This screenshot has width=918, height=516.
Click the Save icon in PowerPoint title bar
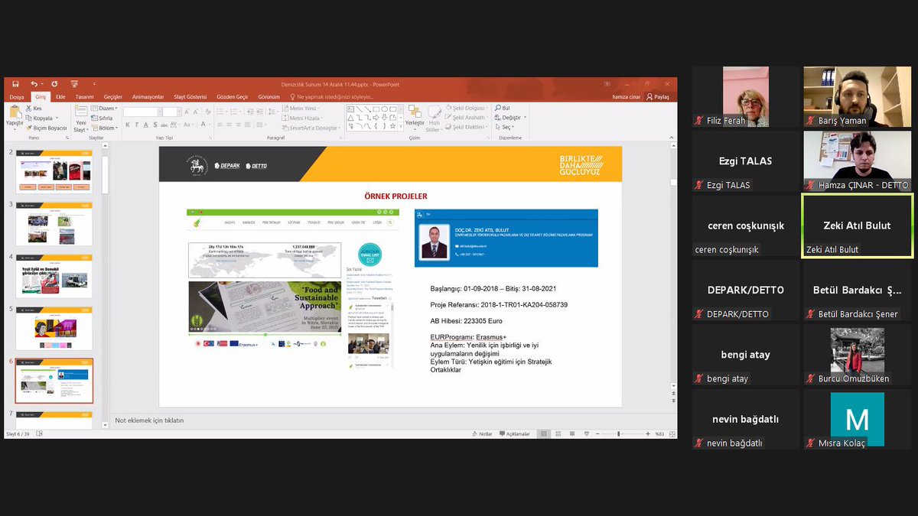point(15,84)
